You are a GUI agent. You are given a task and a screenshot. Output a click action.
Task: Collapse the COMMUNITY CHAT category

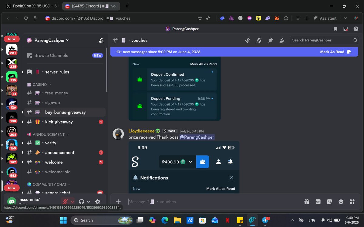[x=49, y=184]
